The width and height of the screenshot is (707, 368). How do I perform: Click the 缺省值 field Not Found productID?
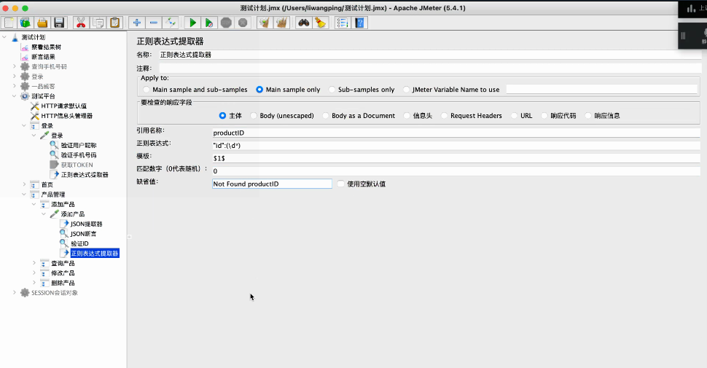272,184
